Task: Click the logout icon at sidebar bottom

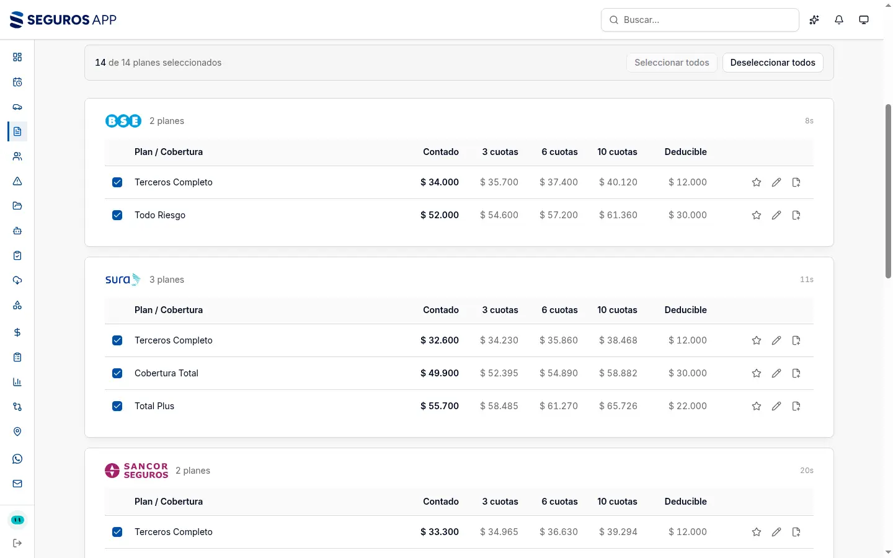Action: pos(17,543)
